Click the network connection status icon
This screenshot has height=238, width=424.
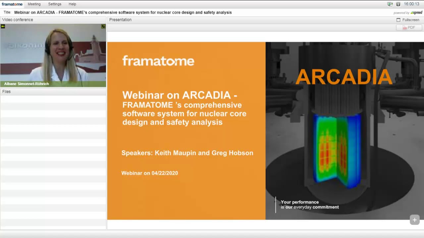390,4
